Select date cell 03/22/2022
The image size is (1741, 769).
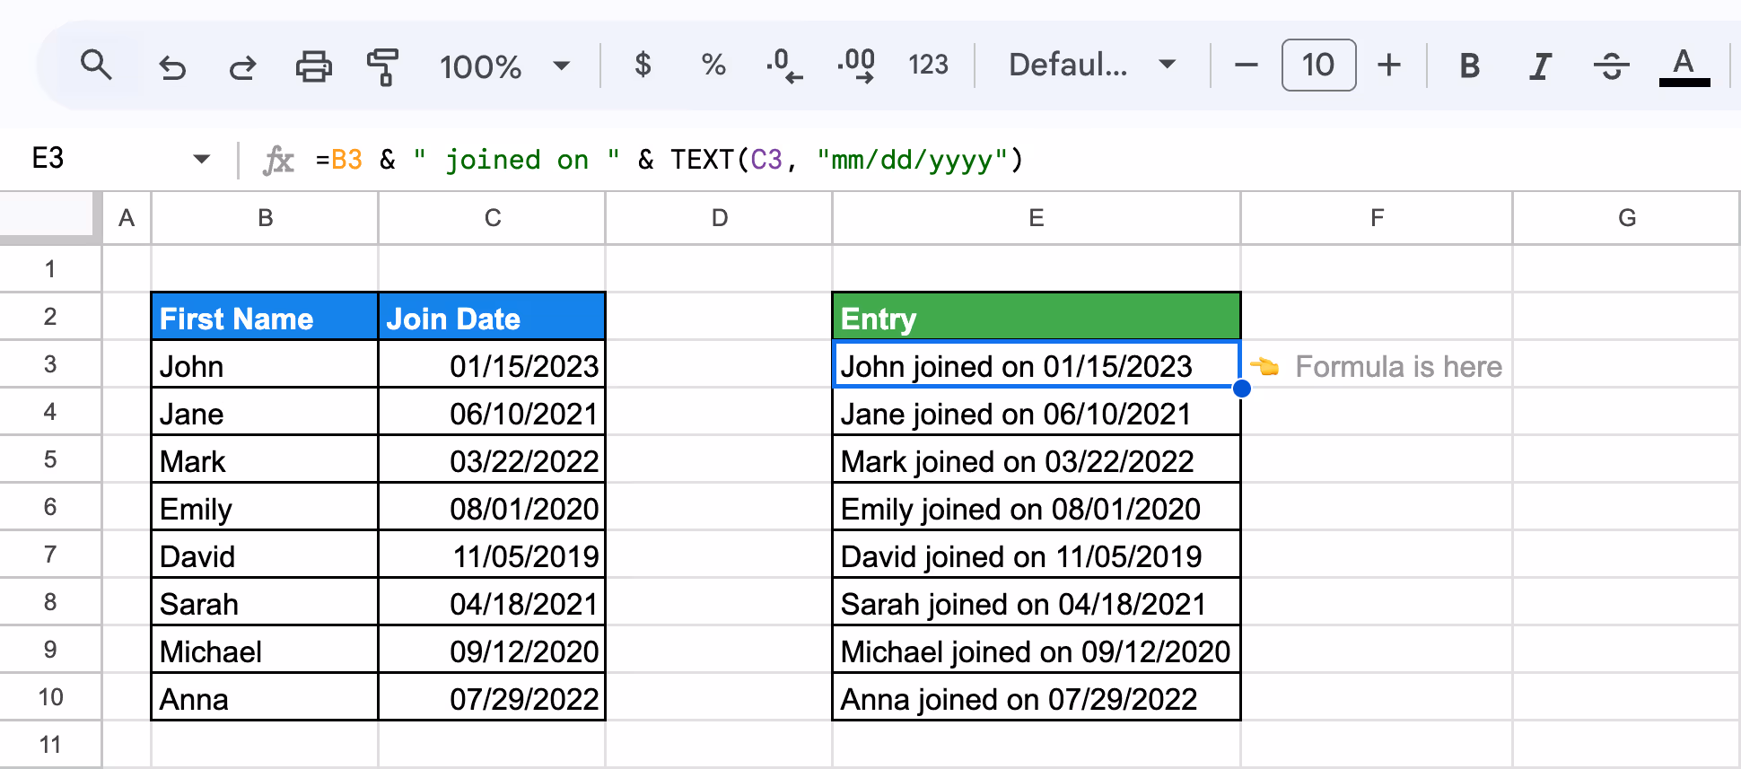pos(492,459)
